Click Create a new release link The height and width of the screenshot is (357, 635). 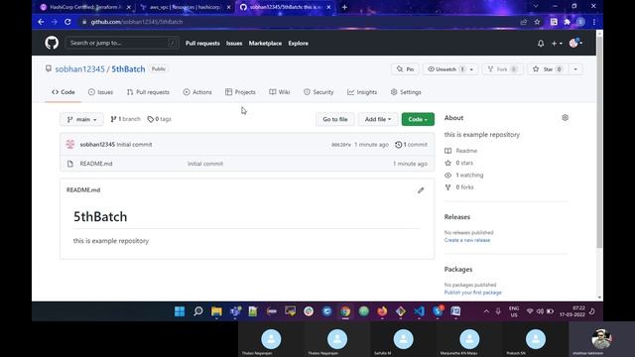click(x=467, y=240)
